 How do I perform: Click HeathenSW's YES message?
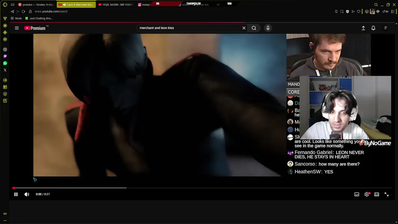click(x=329, y=172)
